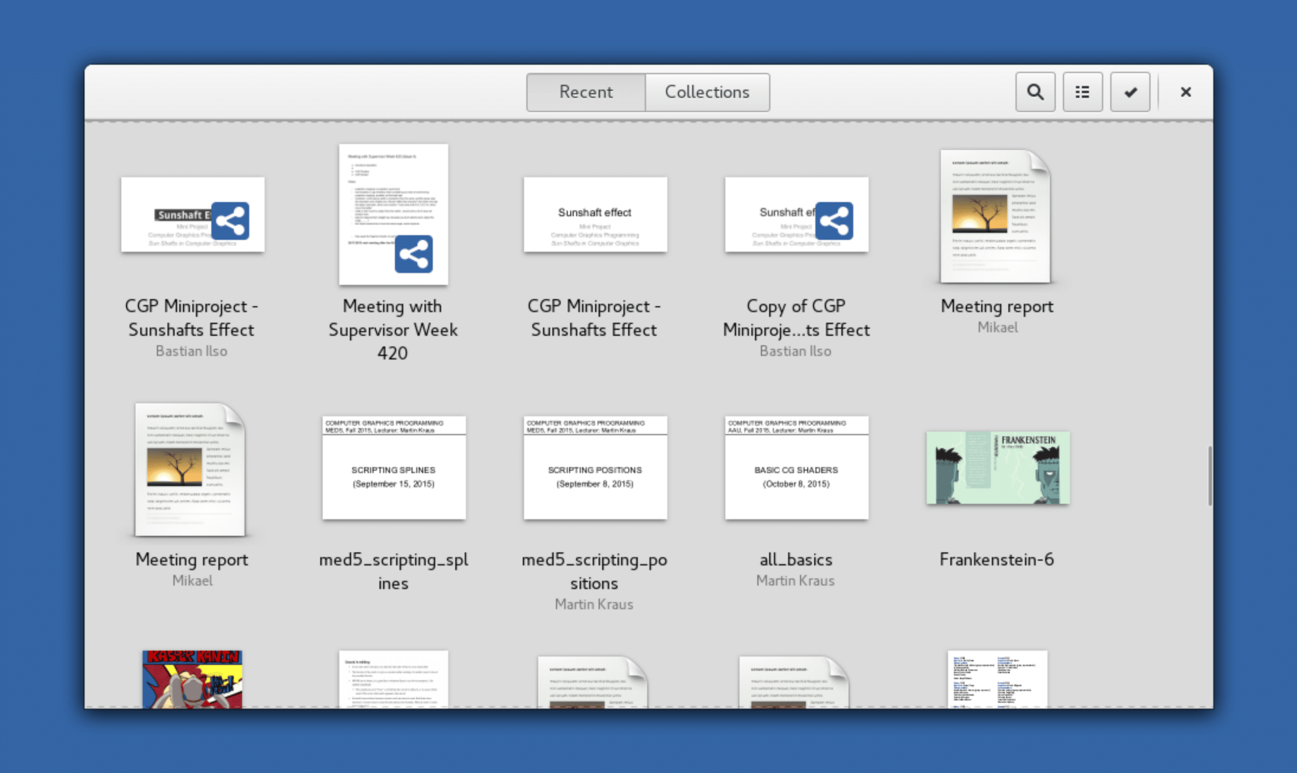This screenshot has width=1297, height=773.
Task: Click the 'Copy of CGP Miniproje...ts Effect' title
Action: coord(796,318)
